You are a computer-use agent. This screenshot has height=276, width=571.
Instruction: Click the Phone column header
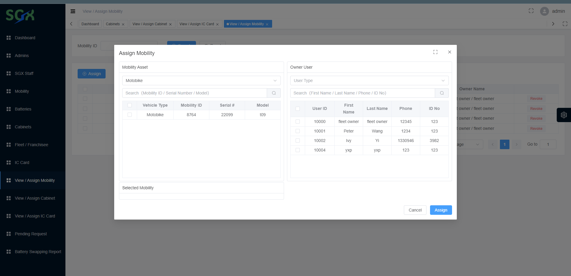point(406,108)
